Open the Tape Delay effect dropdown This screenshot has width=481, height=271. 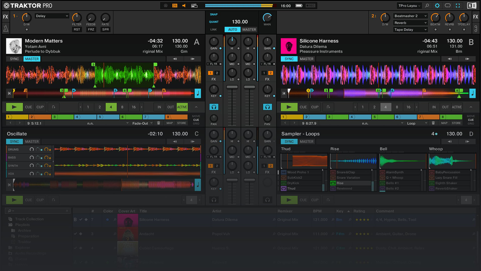pyautogui.click(x=410, y=29)
